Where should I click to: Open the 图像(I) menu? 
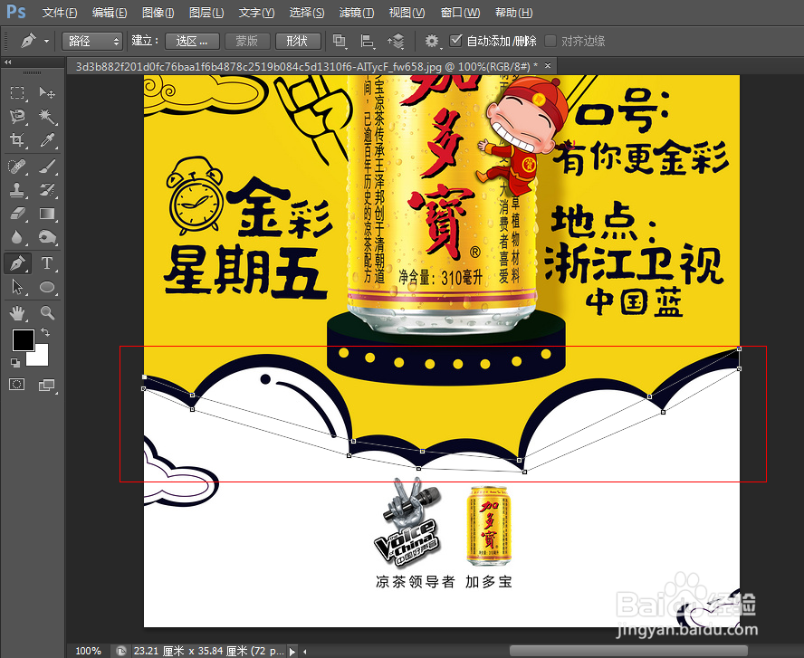tap(158, 13)
